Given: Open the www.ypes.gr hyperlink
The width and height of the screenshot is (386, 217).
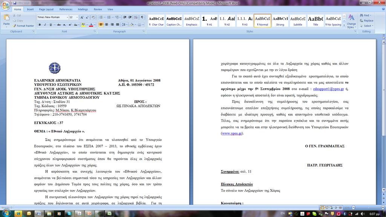Looking at the screenshot, I should (x=232, y=133).
